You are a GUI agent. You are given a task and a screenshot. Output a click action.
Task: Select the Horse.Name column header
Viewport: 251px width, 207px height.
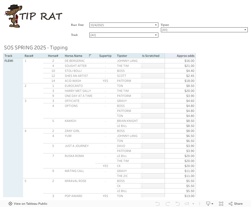(74, 56)
